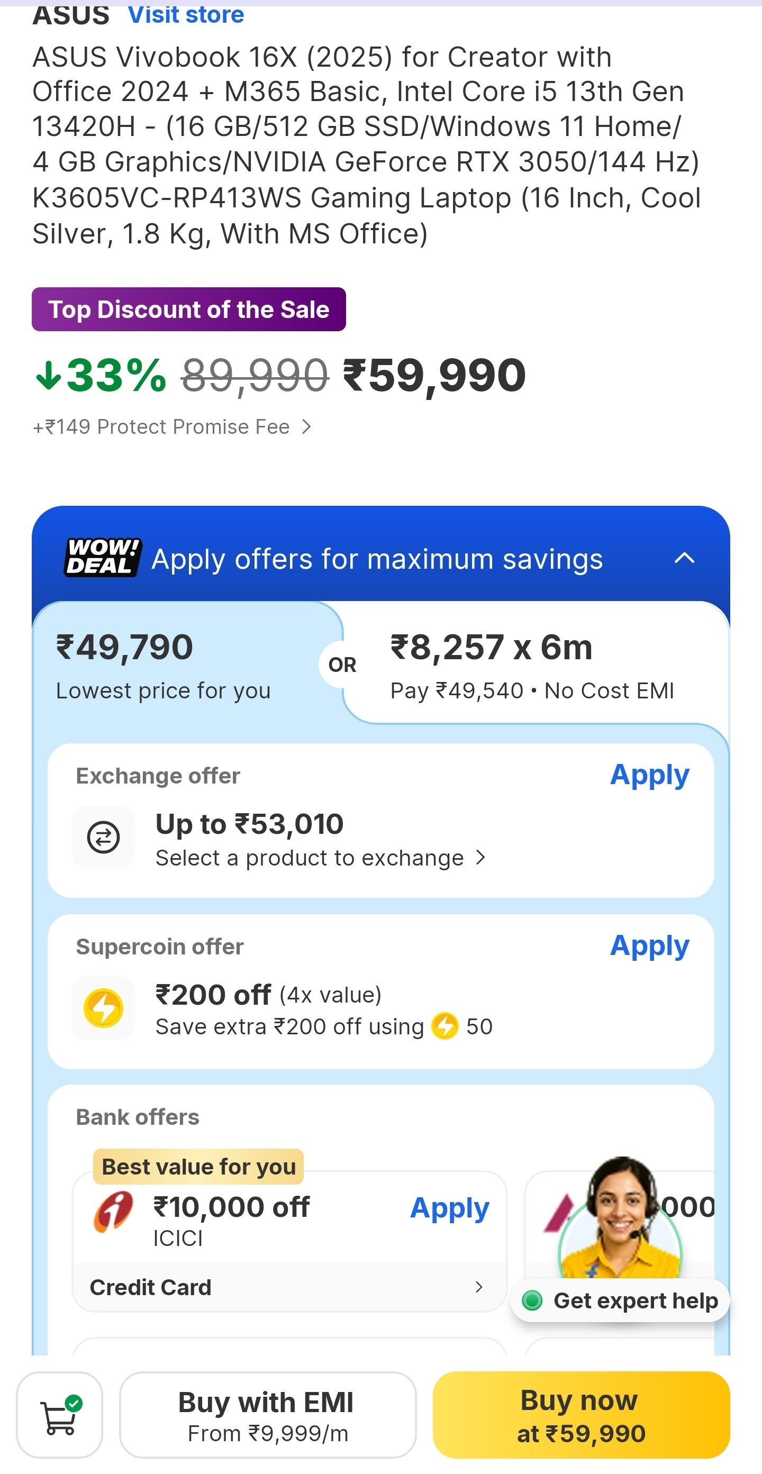Tap the Supercoin lightning icon
The width and height of the screenshot is (762, 1474).
click(x=103, y=1008)
